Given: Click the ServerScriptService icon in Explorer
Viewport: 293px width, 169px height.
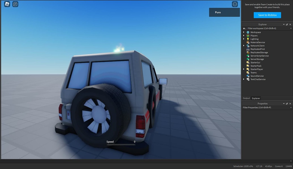Looking at the screenshot, I should [x=249, y=56].
